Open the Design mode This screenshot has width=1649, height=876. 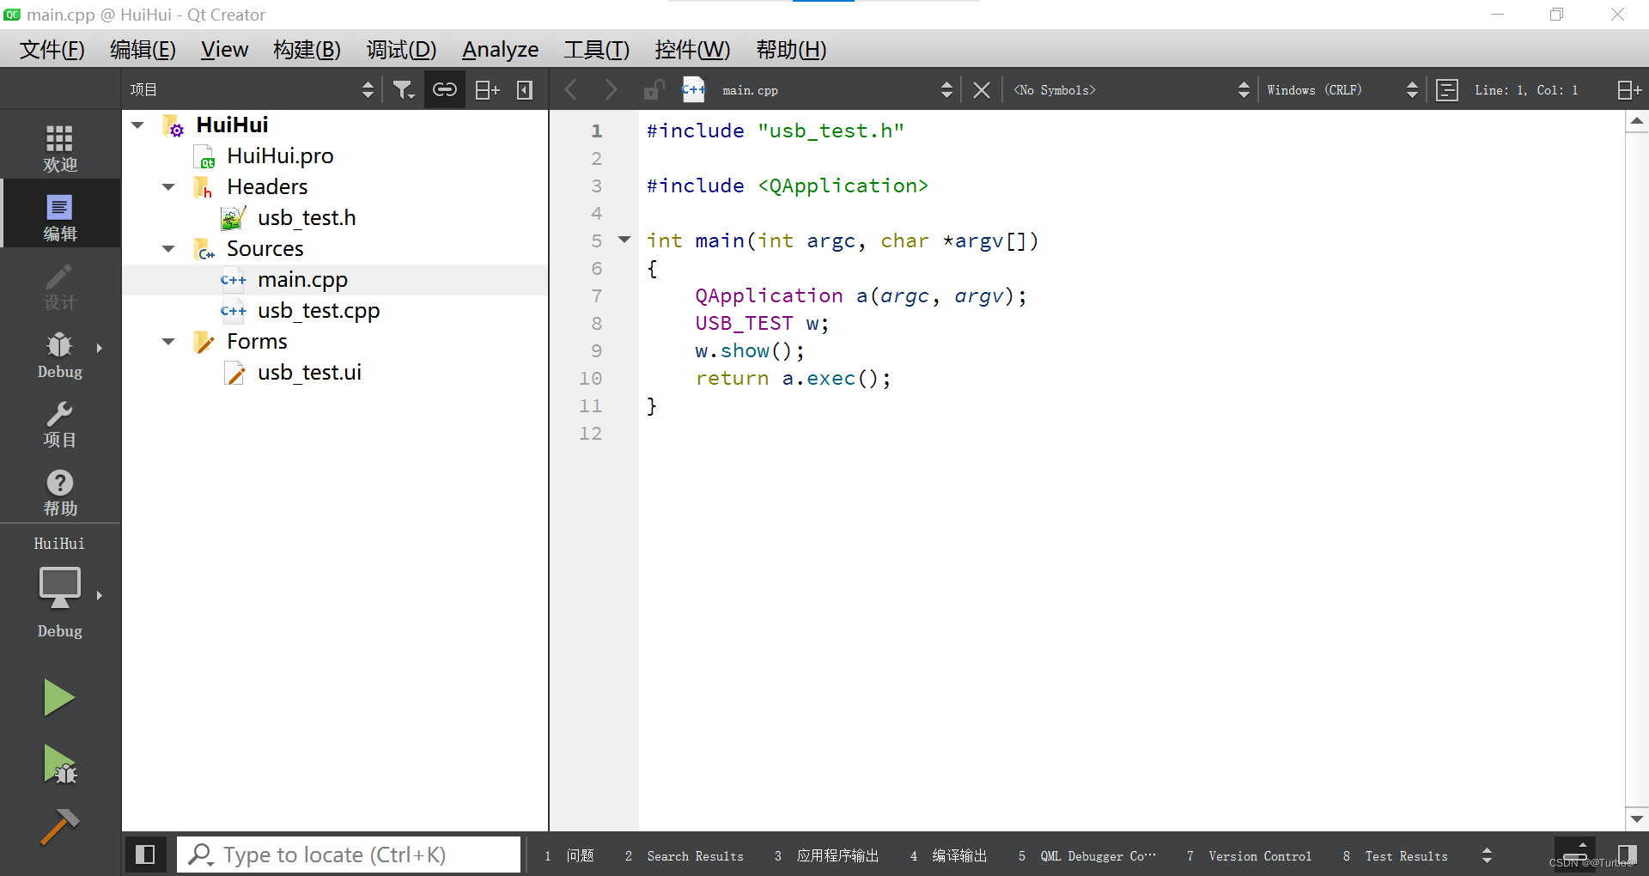click(60, 285)
